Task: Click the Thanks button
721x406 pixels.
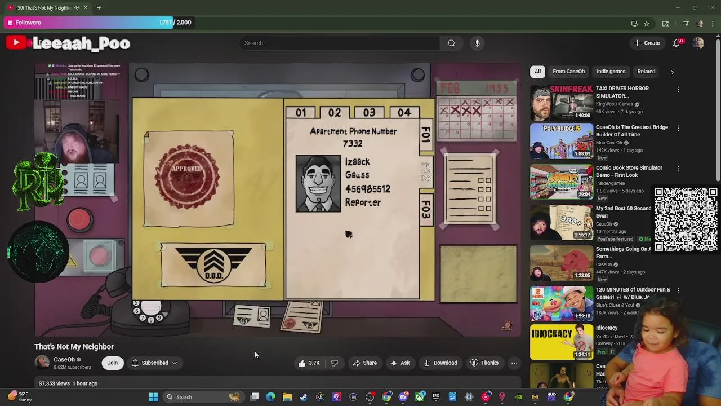Action: tap(484, 363)
